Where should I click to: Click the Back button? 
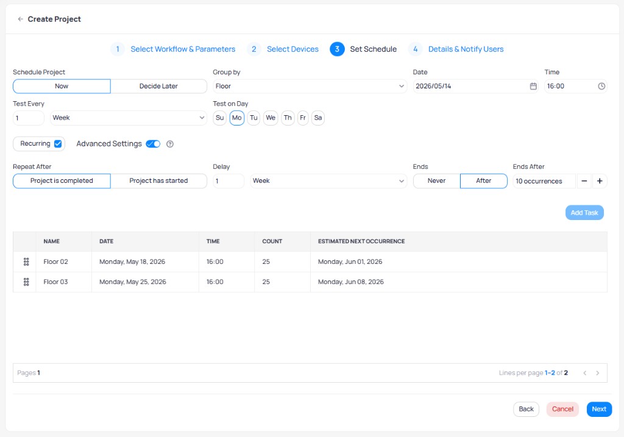coord(526,409)
